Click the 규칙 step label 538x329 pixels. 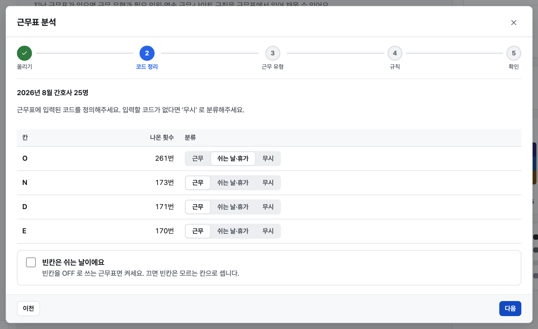pos(395,67)
